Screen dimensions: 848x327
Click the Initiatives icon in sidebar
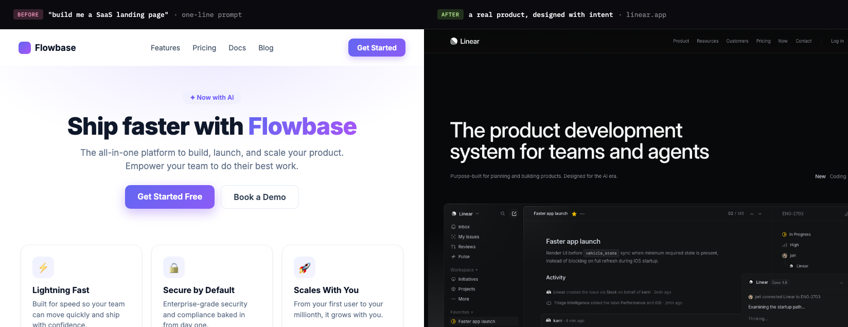(453, 279)
